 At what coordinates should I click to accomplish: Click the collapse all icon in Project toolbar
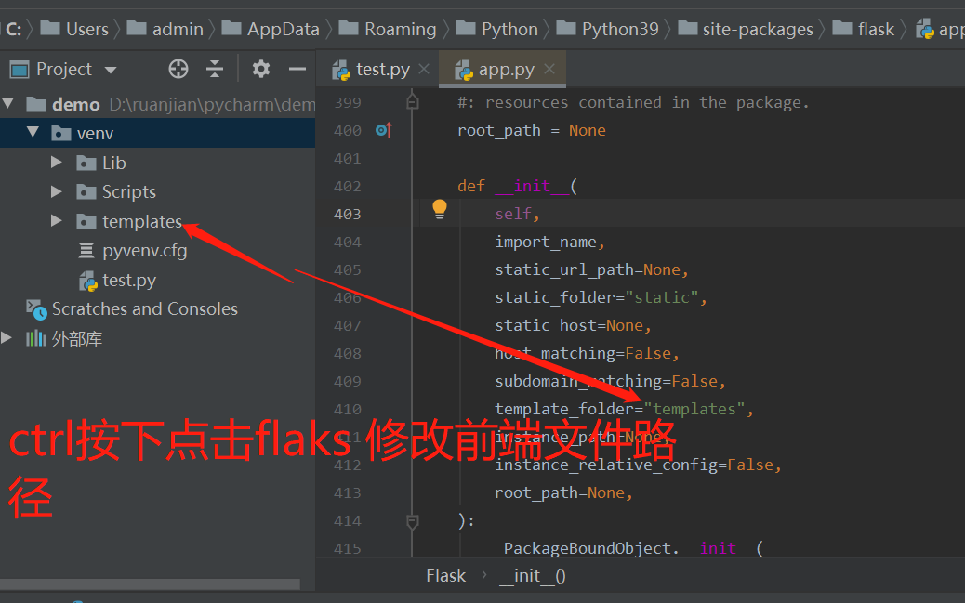(214, 69)
